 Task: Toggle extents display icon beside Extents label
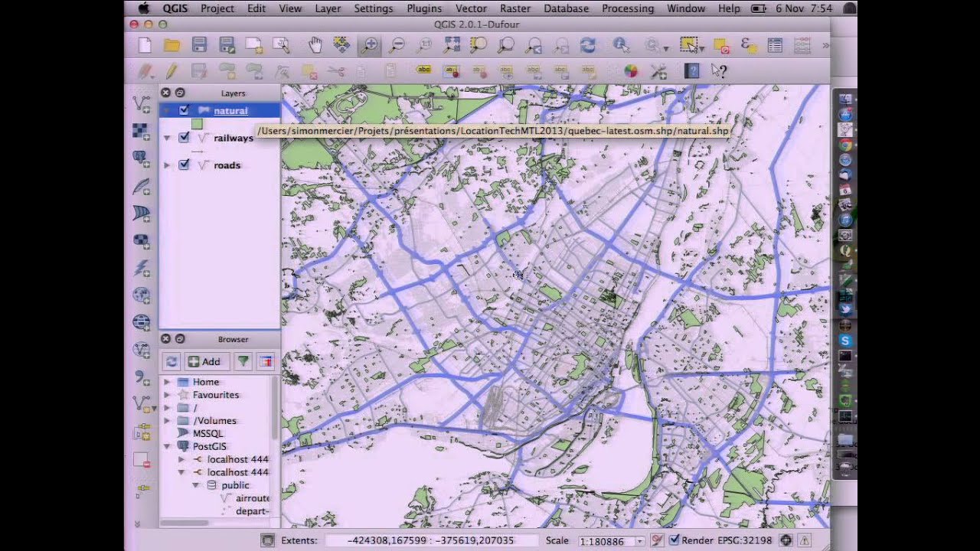[x=267, y=540]
